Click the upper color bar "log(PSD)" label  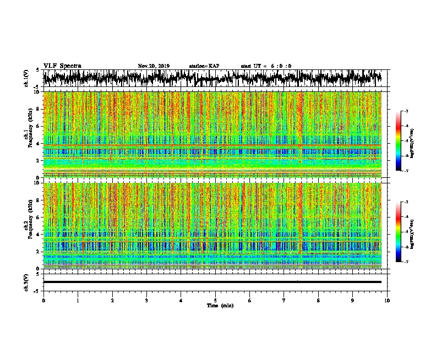click(412, 144)
